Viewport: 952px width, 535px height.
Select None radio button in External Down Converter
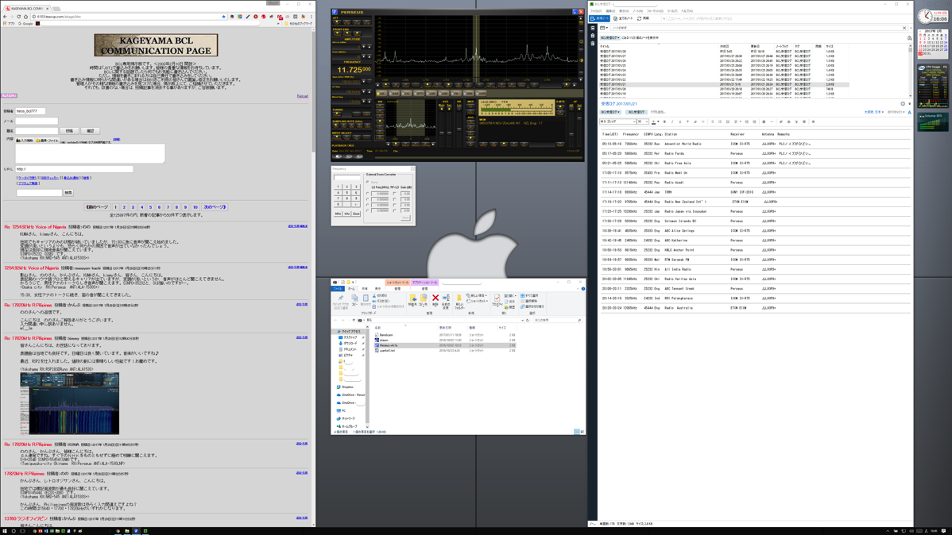pyautogui.click(x=368, y=181)
